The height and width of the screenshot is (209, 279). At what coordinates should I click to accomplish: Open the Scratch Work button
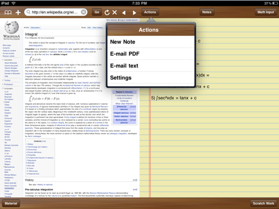click(263, 203)
